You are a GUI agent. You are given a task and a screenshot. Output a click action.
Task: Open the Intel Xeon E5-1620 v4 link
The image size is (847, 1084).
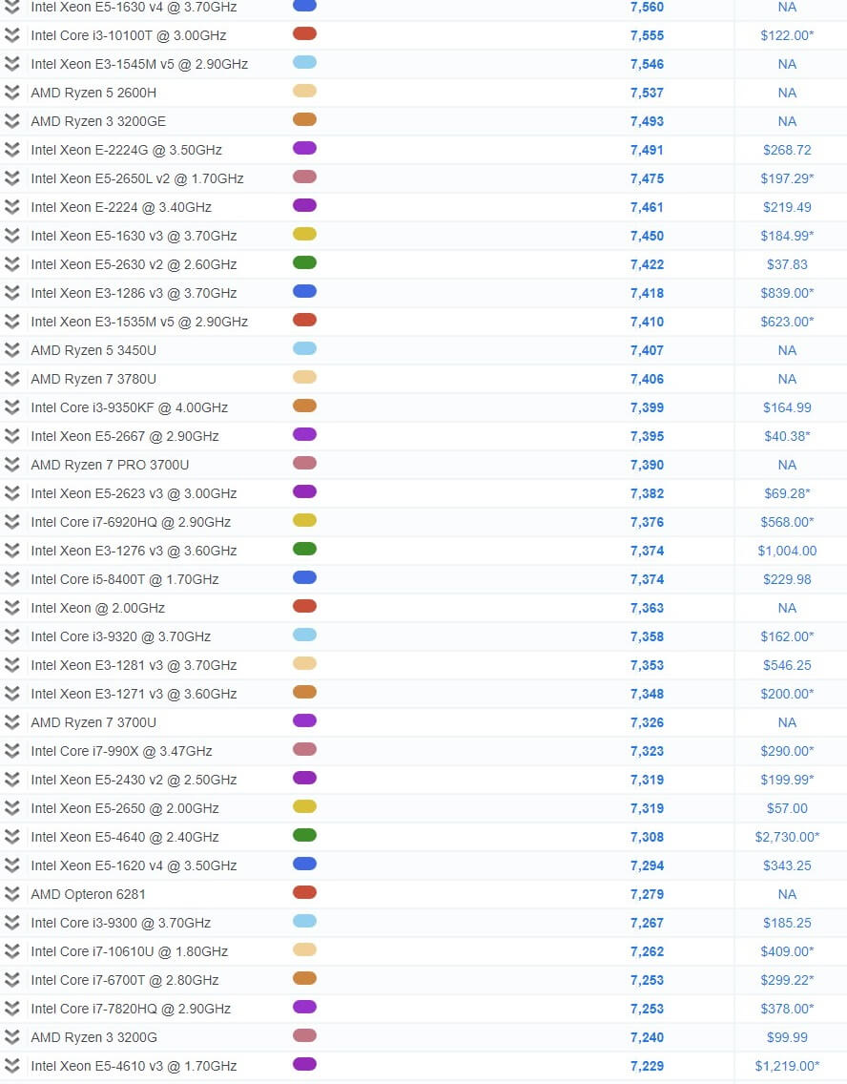pyautogui.click(x=134, y=865)
